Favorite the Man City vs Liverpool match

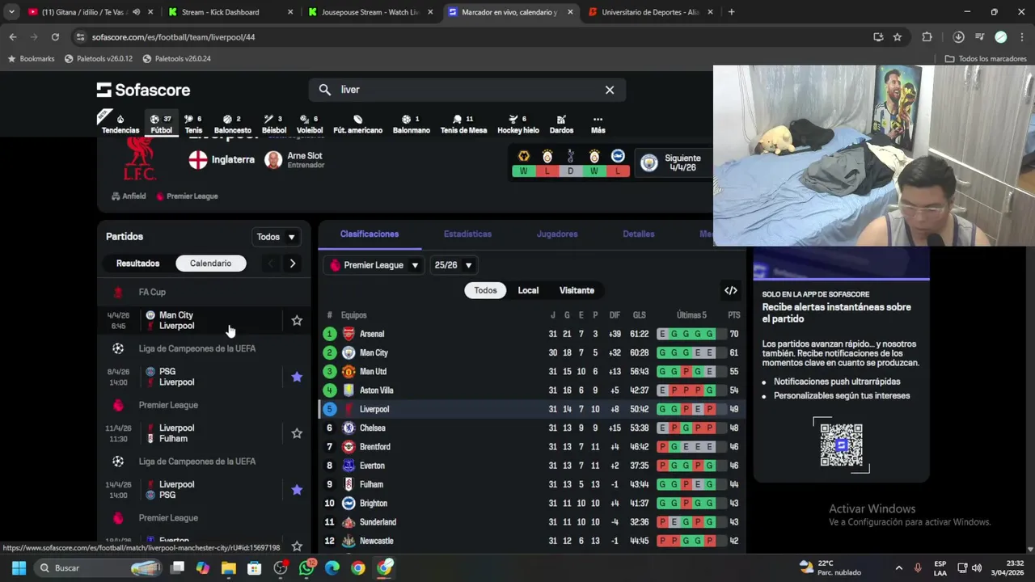point(297,321)
